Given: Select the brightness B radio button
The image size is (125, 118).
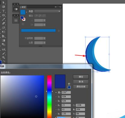Looking at the screenshot, I should (x=56, y=101).
